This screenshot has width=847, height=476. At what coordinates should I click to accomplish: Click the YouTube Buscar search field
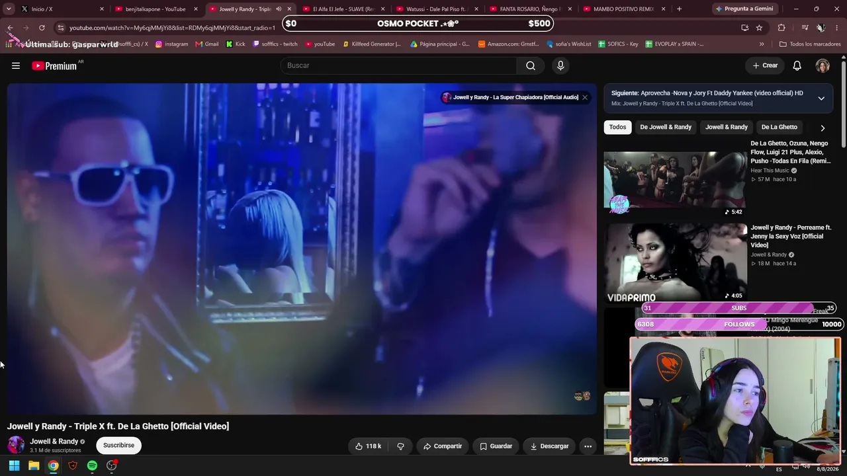(x=398, y=65)
